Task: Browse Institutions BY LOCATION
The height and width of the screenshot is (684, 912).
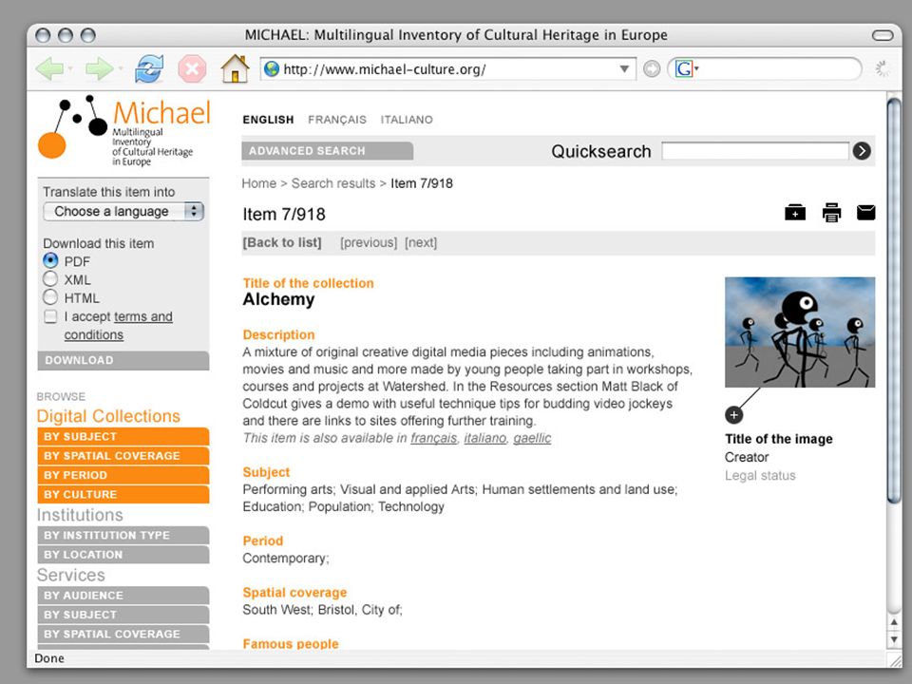Action: [123, 554]
